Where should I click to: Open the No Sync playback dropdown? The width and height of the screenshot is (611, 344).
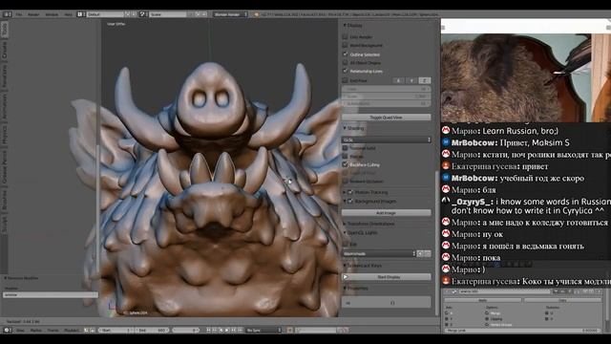(263, 330)
